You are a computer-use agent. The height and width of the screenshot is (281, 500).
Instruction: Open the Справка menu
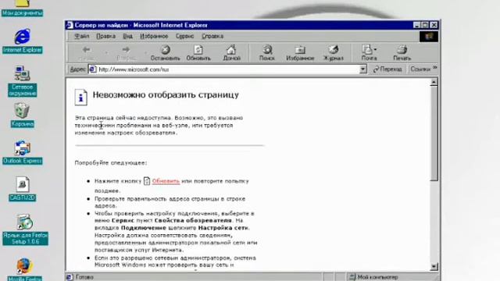click(212, 36)
